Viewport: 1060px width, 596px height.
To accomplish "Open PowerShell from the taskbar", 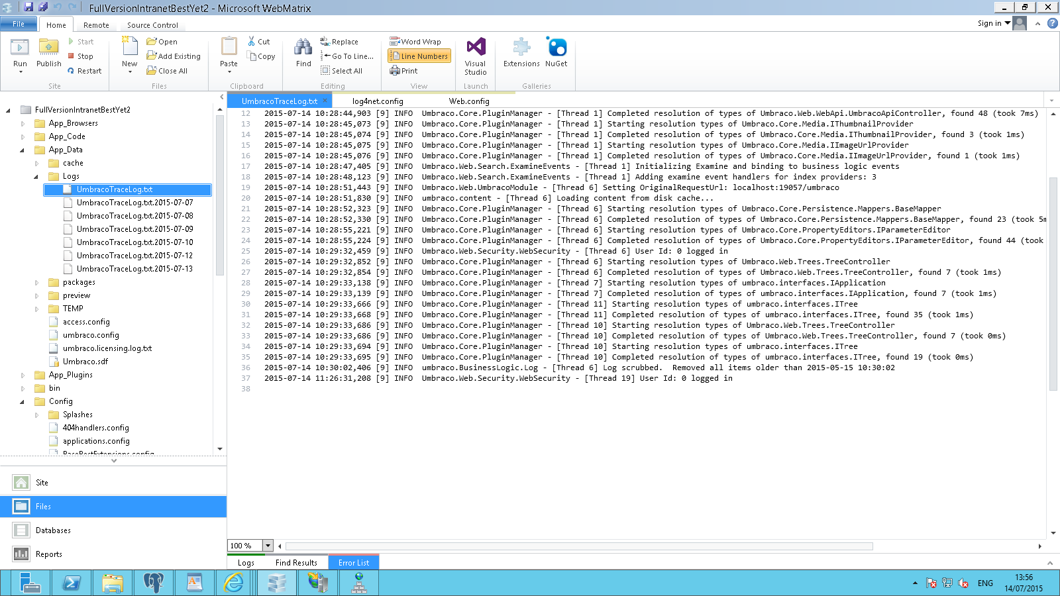I will point(72,583).
